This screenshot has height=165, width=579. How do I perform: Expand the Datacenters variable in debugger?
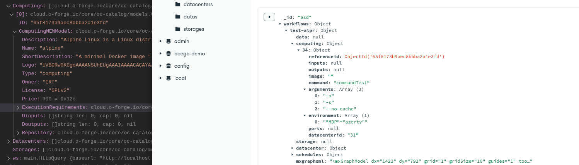(9, 142)
